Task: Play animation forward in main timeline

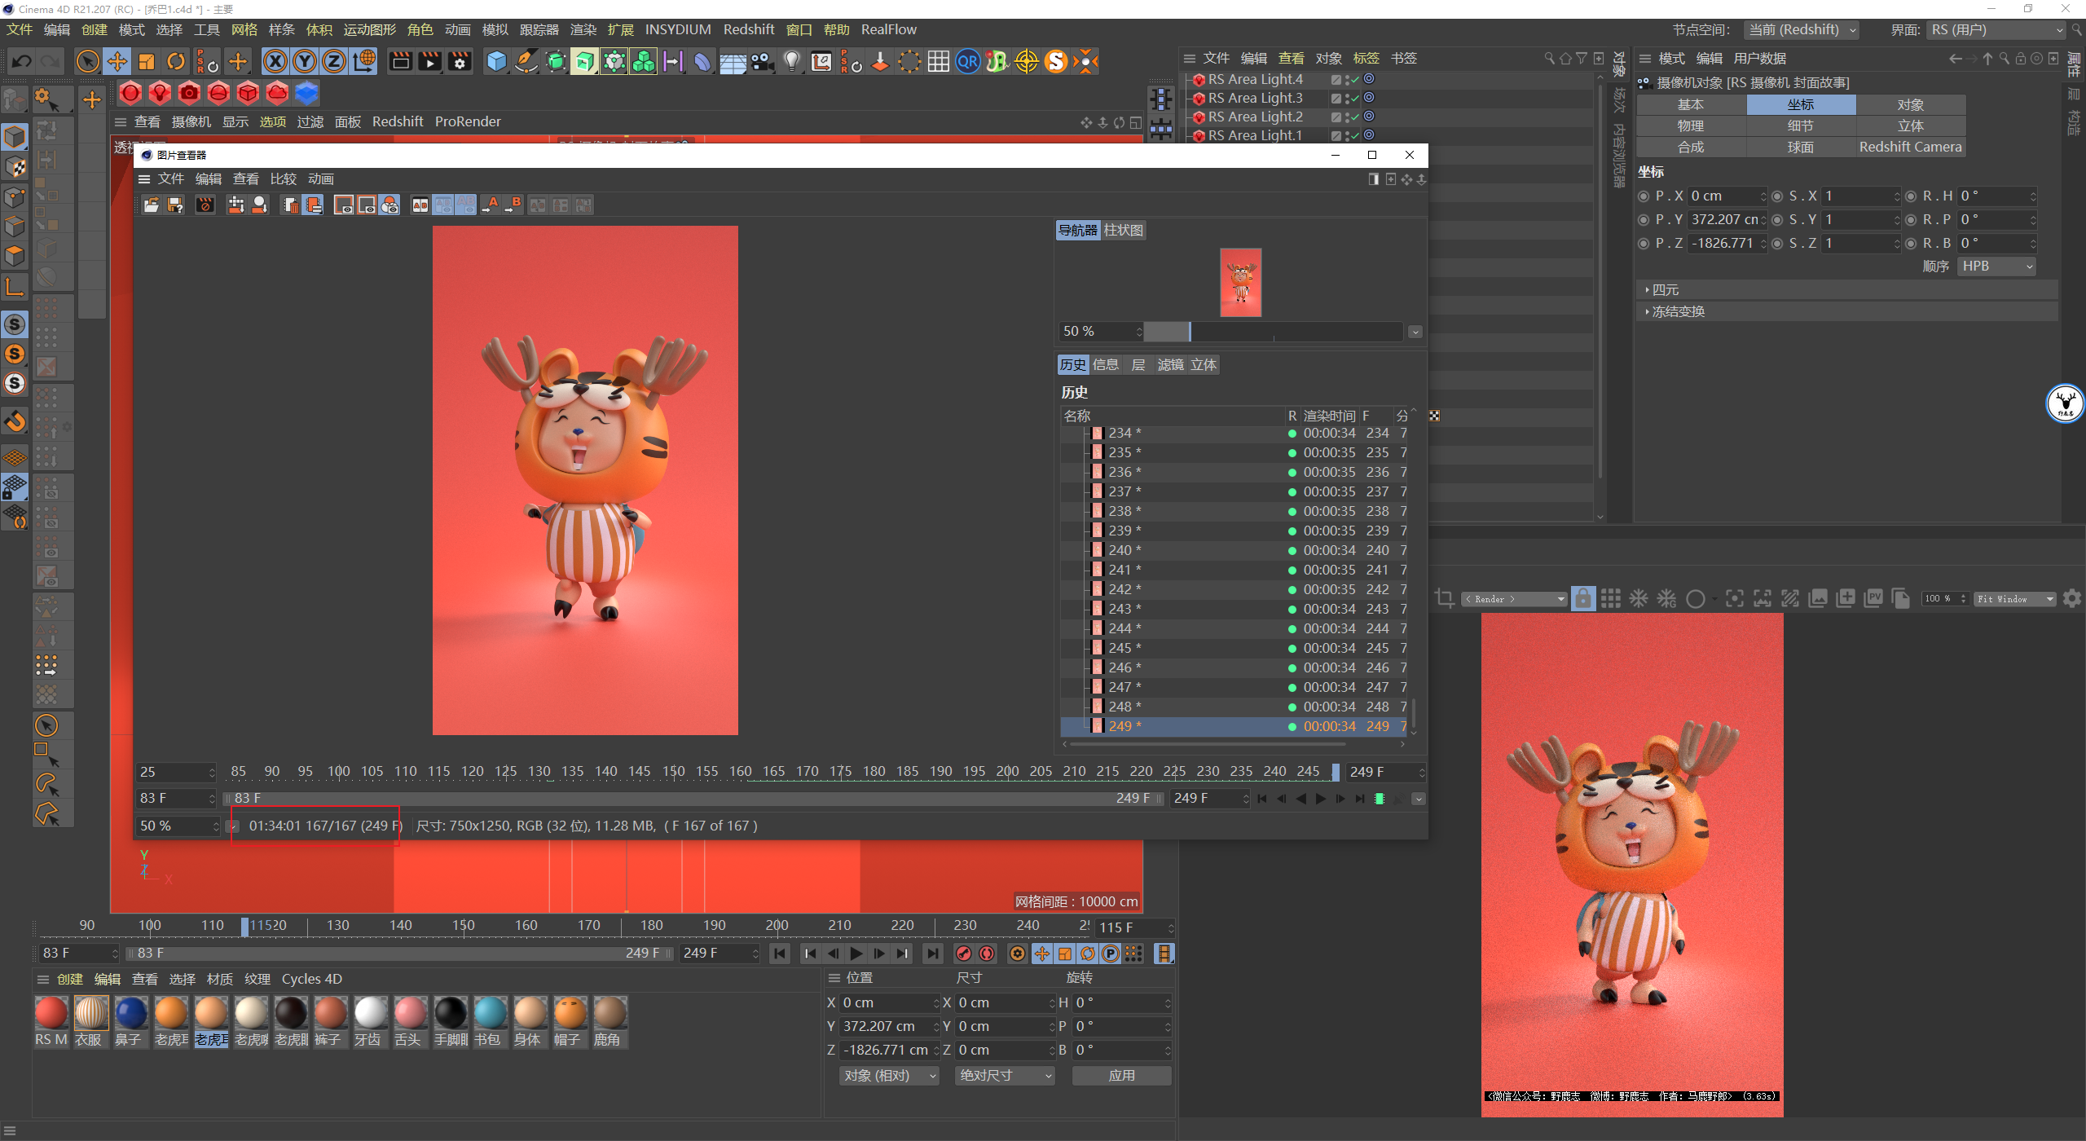Action: pyautogui.click(x=856, y=954)
